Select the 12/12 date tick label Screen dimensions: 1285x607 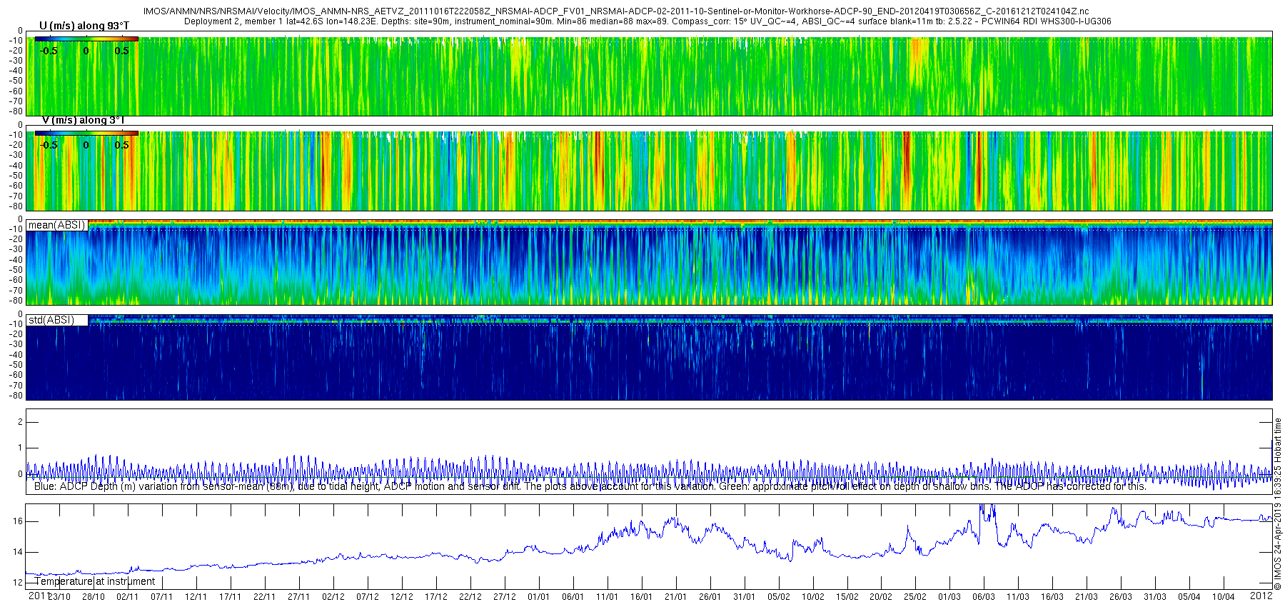402,597
